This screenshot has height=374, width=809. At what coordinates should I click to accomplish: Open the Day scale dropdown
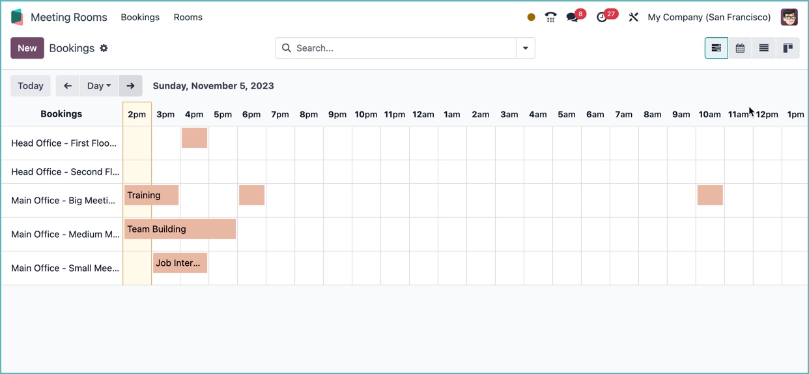(99, 86)
